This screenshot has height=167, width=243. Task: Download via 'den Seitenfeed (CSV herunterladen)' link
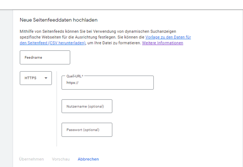coord(53,43)
